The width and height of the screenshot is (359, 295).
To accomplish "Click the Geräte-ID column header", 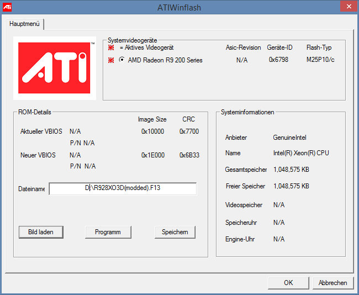I will [x=279, y=48].
